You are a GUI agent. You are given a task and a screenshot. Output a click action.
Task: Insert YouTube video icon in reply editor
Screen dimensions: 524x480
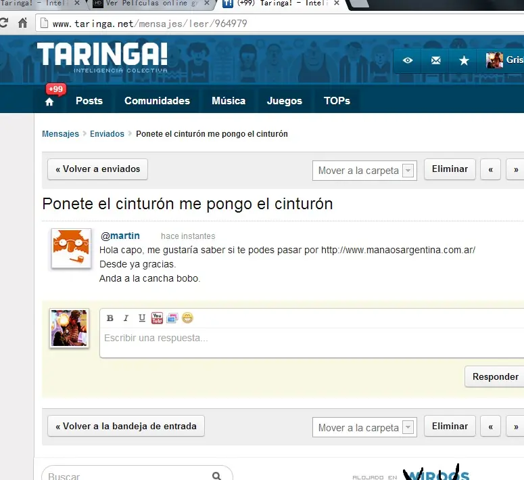click(x=157, y=318)
